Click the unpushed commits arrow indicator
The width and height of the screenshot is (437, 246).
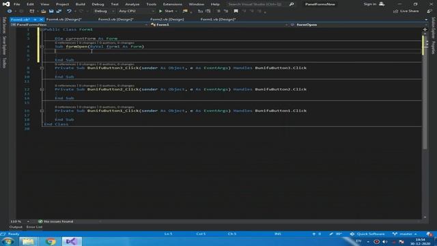tap(317, 234)
